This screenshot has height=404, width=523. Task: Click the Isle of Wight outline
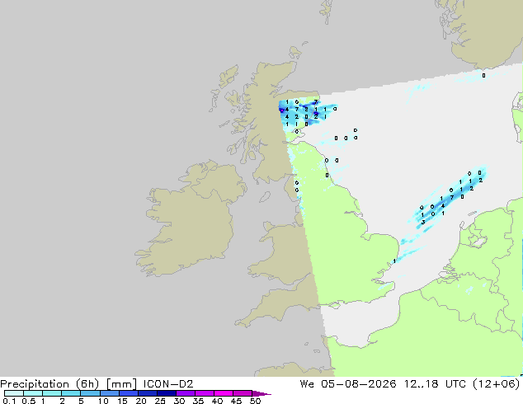click(x=335, y=305)
